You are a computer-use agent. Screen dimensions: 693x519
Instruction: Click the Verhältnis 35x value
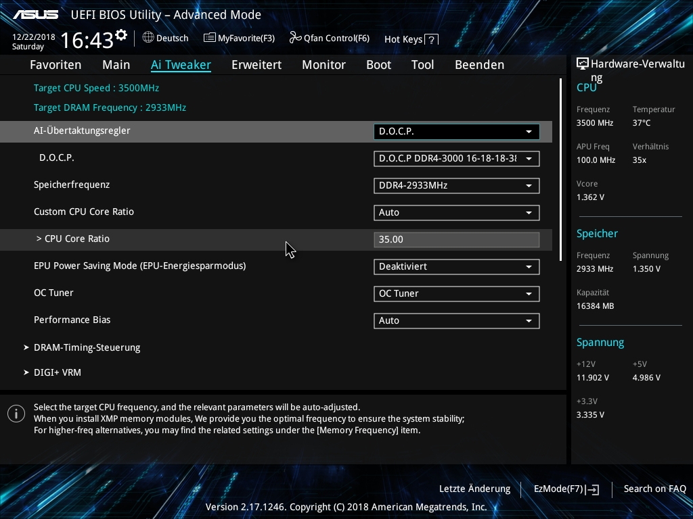click(640, 160)
